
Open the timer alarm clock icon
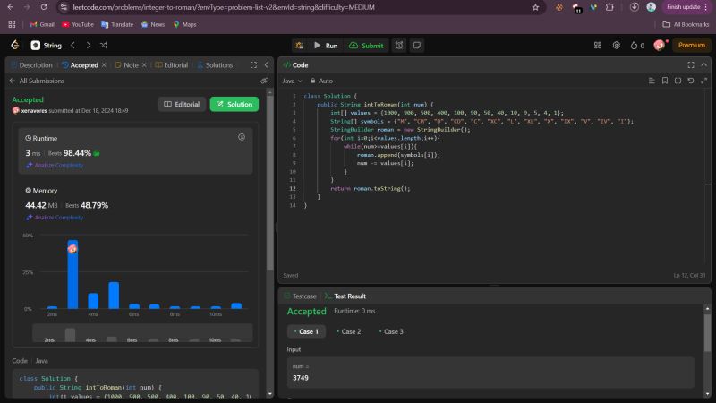click(x=399, y=45)
